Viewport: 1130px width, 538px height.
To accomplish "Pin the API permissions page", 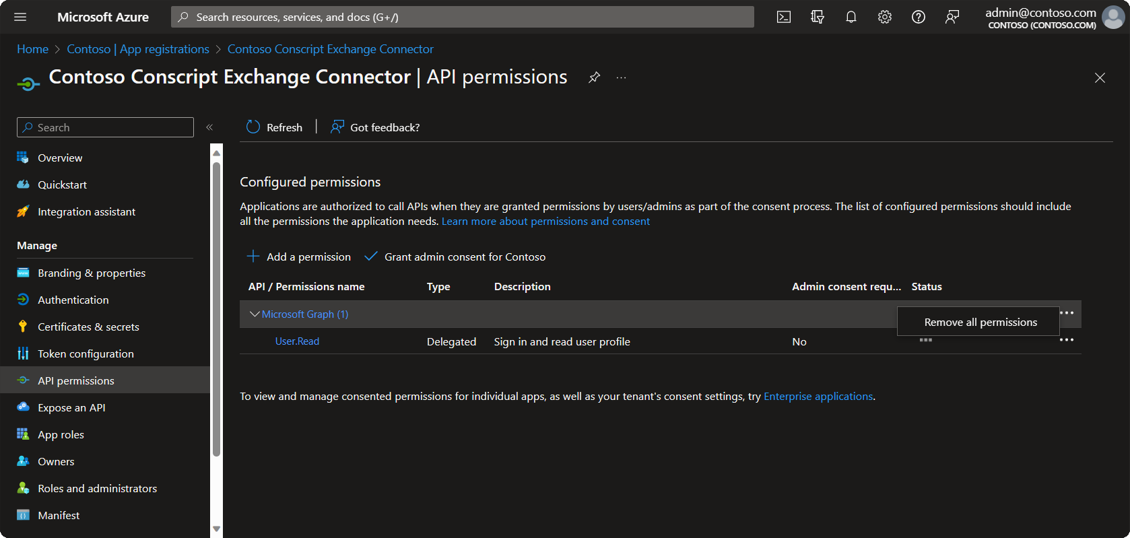I will pos(594,77).
